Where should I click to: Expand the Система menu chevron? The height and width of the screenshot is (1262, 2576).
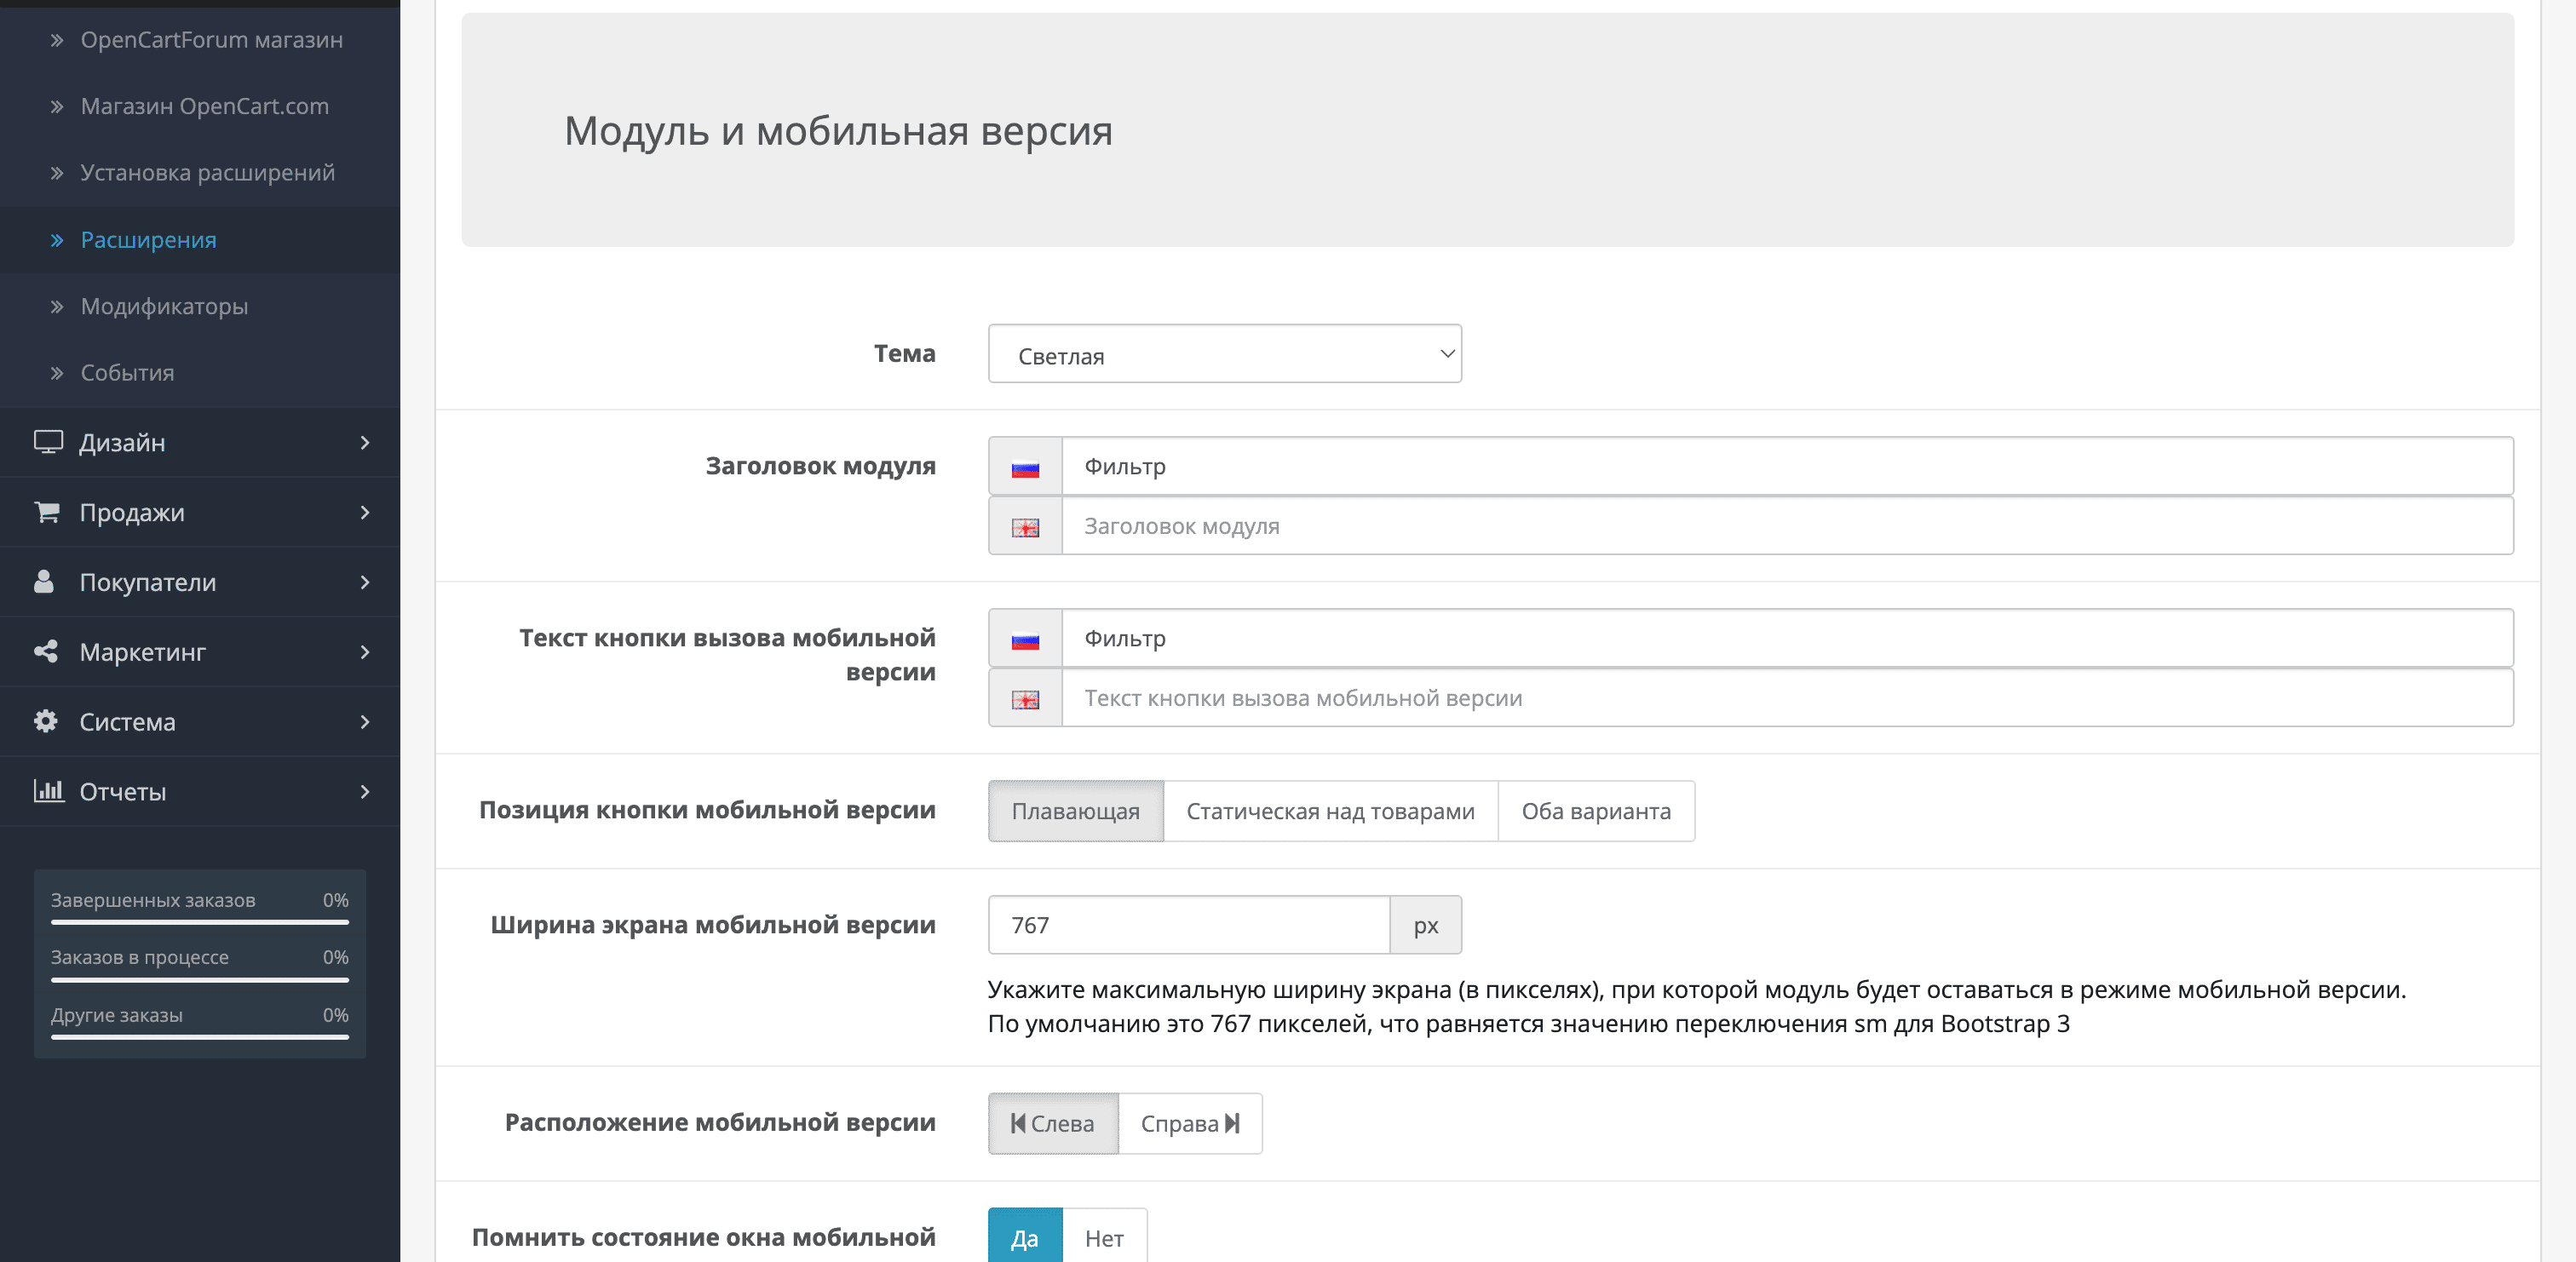point(365,722)
